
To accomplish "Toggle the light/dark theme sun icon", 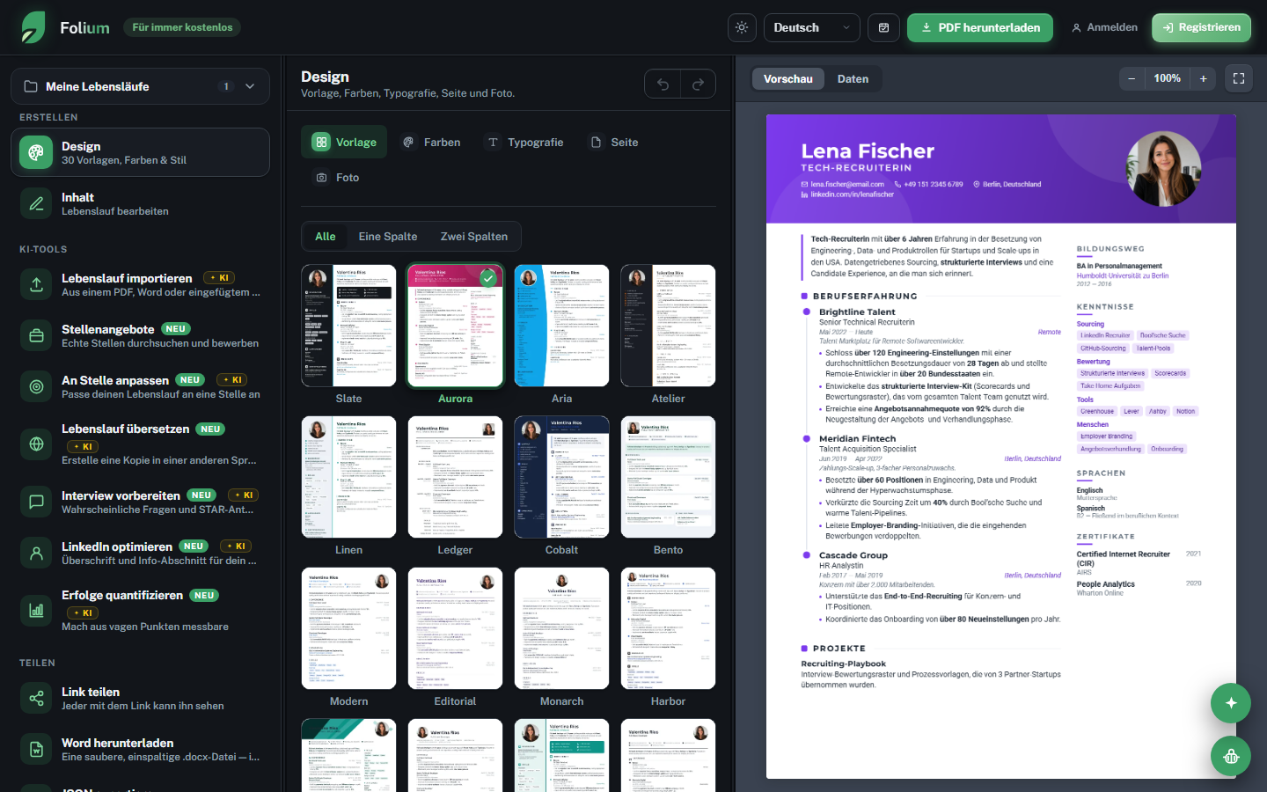I will (742, 27).
